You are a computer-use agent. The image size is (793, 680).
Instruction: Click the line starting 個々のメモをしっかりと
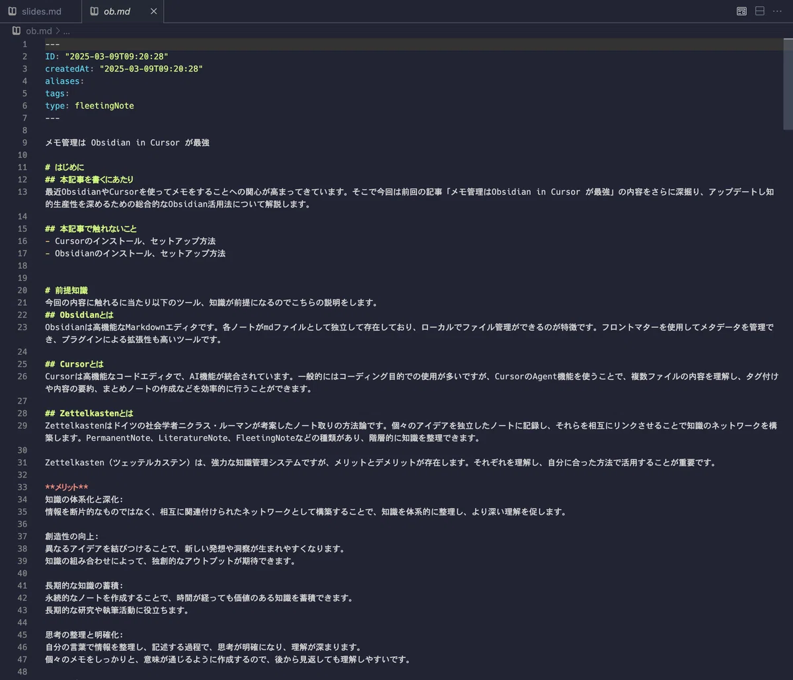coord(228,659)
